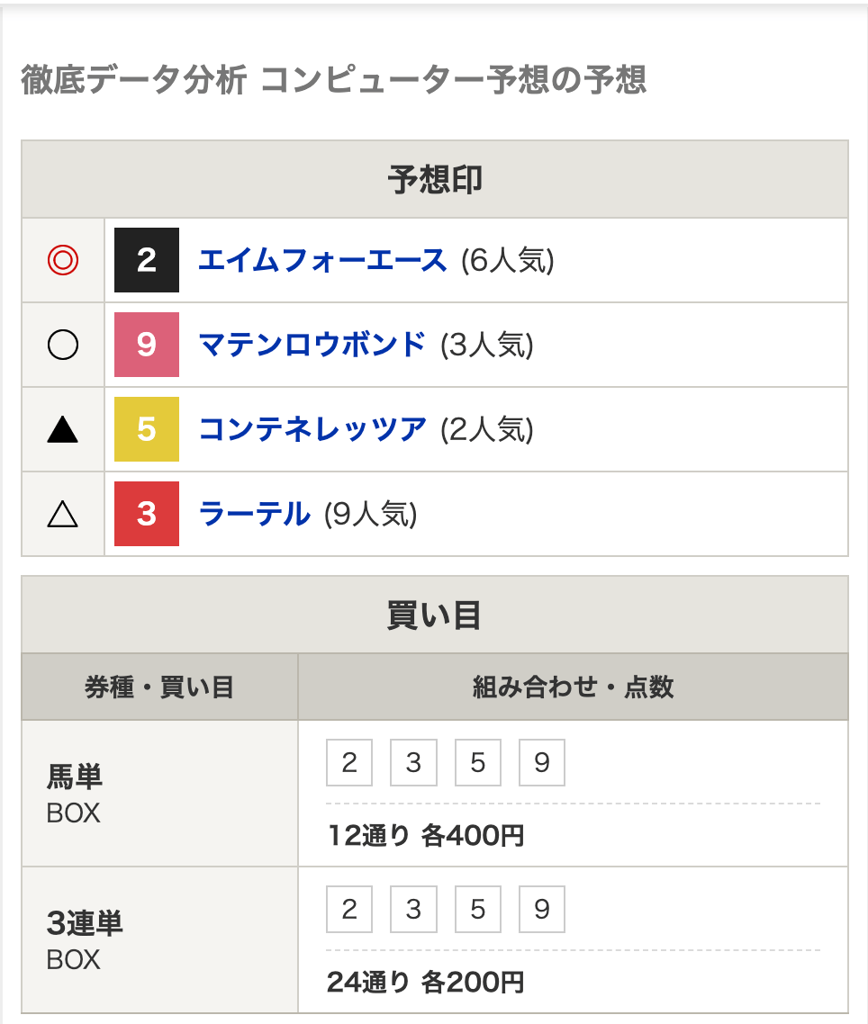The image size is (868, 1024).
Task: Open the コンテネレッツア horse link
Action: coord(312,429)
